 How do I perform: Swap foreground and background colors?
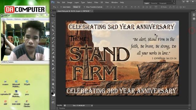[x=55, y=91]
